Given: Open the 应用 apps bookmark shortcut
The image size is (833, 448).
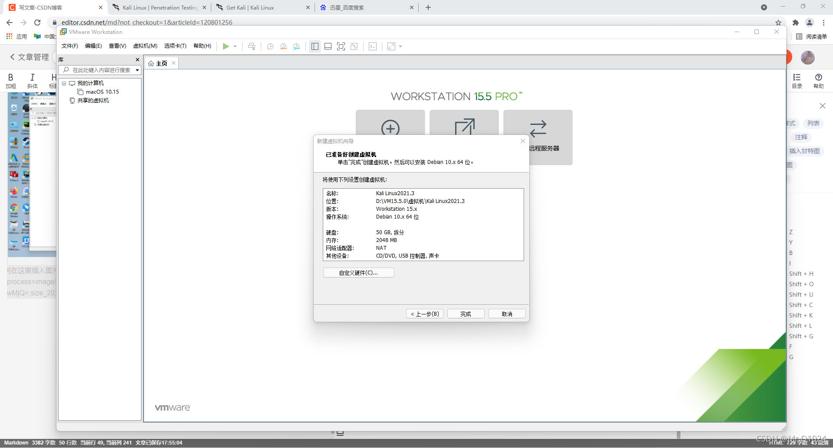Looking at the screenshot, I should coord(16,36).
